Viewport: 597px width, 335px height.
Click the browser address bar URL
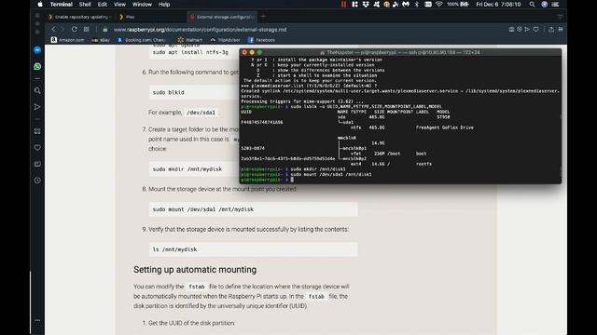(x=200, y=30)
